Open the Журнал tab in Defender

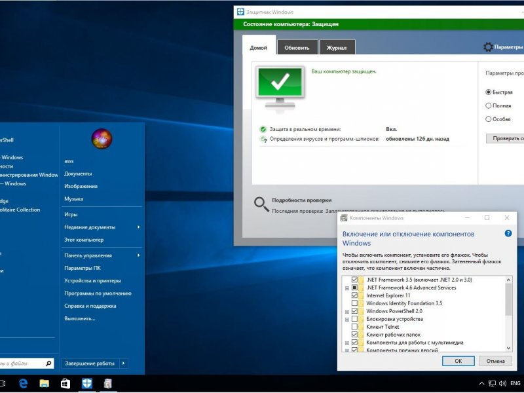[337, 47]
